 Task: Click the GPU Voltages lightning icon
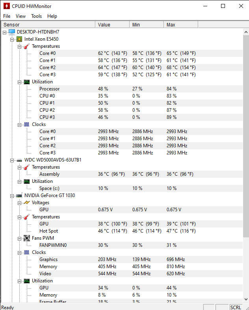(27, 203)
